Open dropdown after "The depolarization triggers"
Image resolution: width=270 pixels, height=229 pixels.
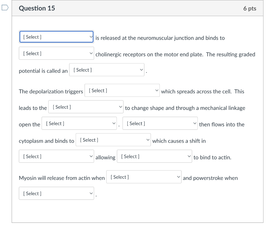[x=122, y=90]
